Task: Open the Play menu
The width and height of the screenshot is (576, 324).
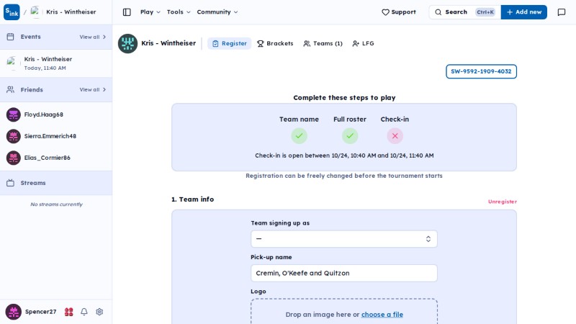Action: click(x=150, y=12)
